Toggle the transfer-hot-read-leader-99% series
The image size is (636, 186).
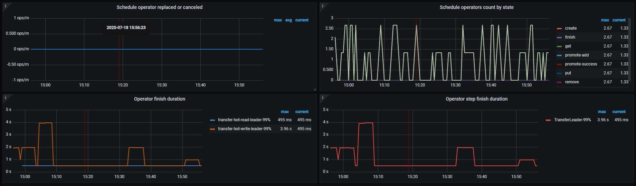click(x=244, y=120)
